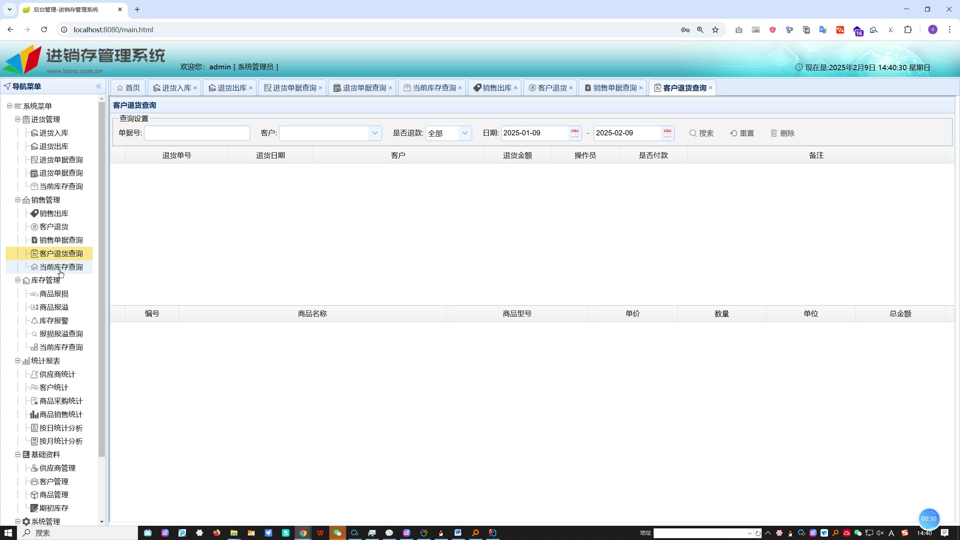Click the 商品名称 column header
Viewport: 960px width, 540px height.
pyautogui.click(x=312, y=313)
